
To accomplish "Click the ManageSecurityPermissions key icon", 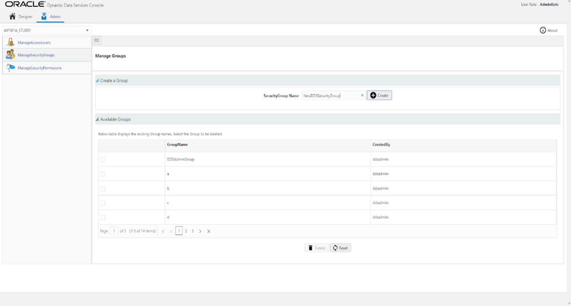I will point(10,67).
